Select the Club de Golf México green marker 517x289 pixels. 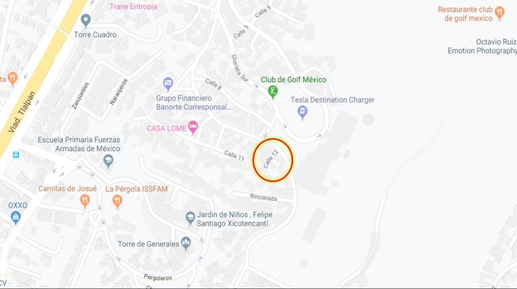tap(273, 92)
